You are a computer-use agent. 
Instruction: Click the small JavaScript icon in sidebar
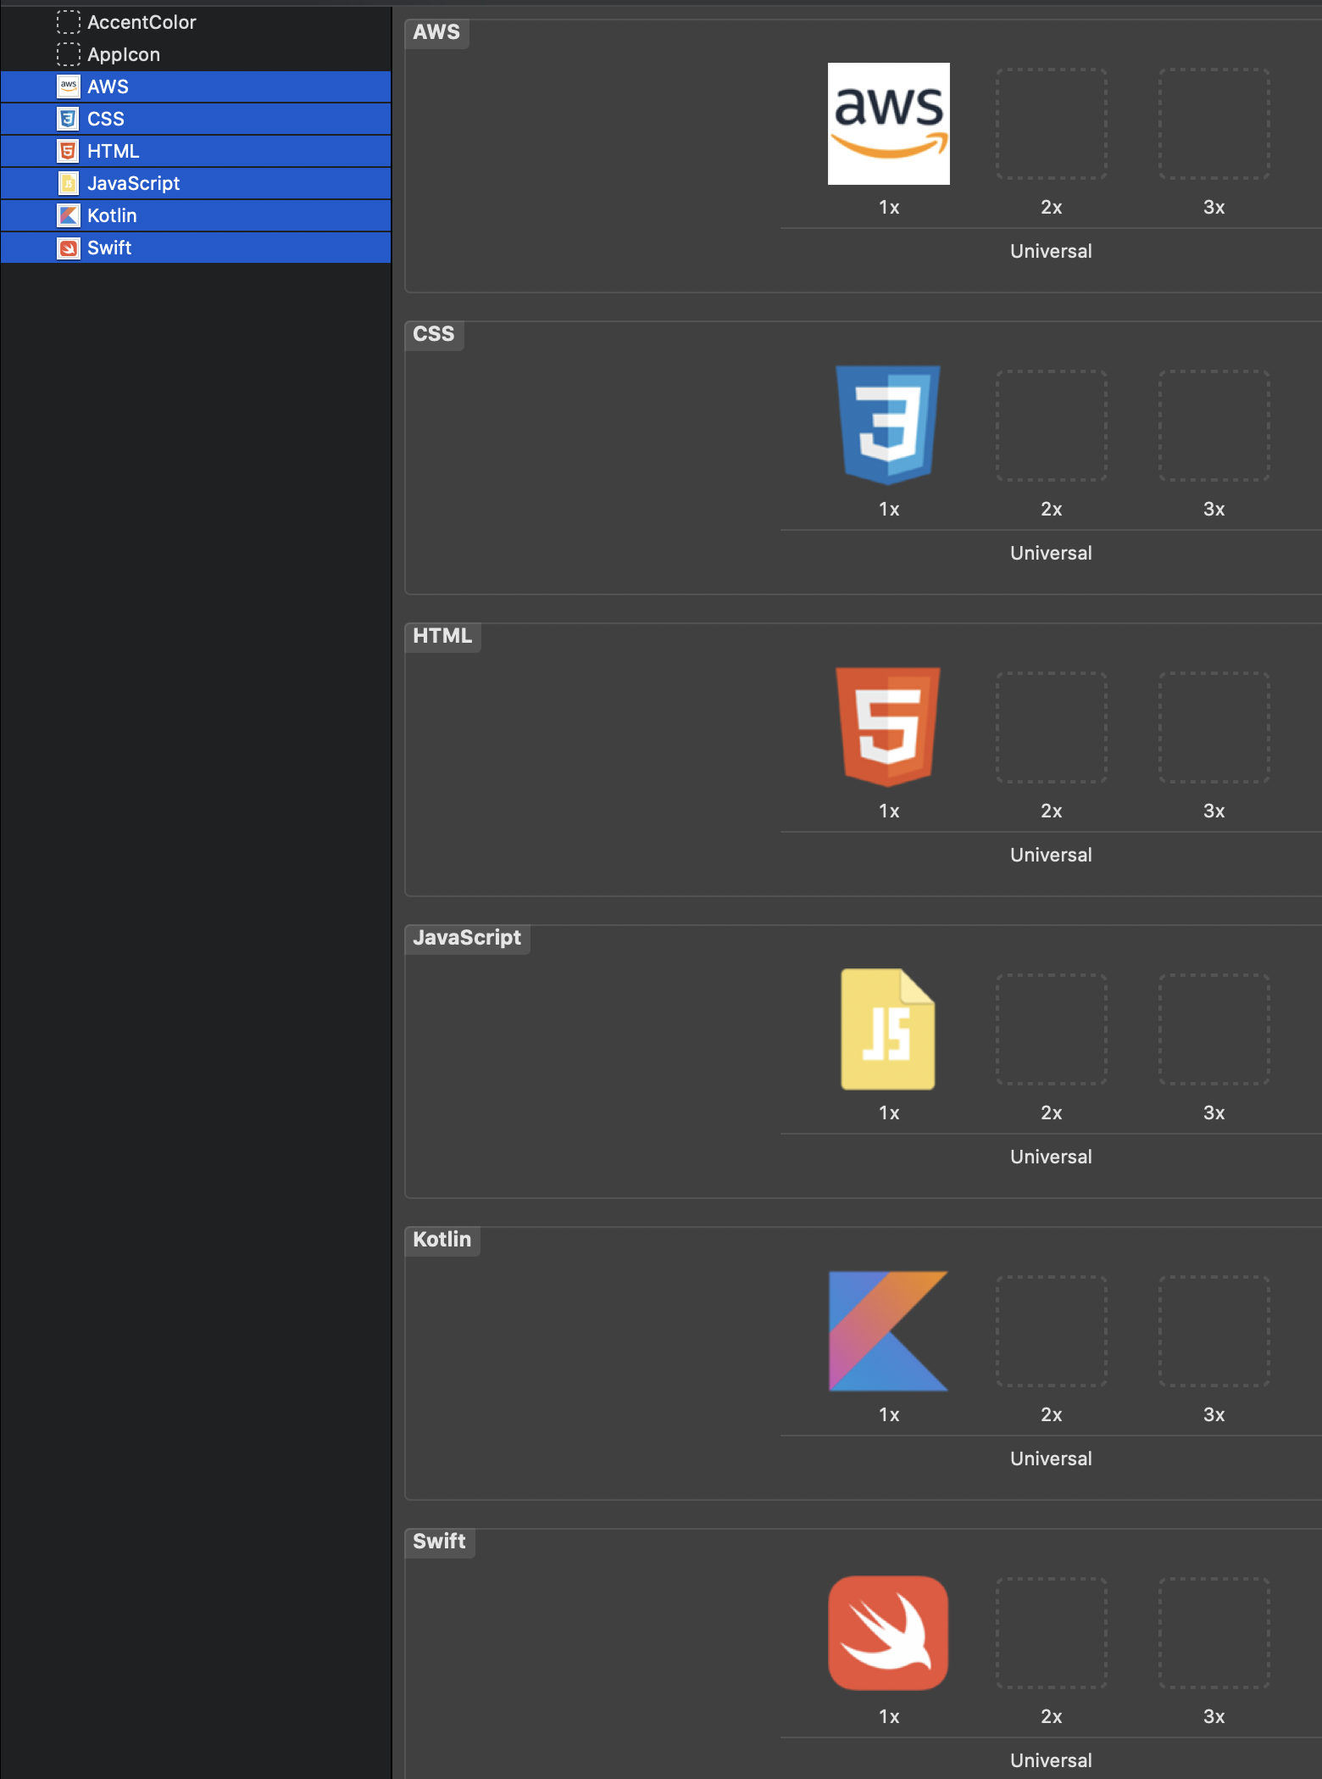point(69,183)
